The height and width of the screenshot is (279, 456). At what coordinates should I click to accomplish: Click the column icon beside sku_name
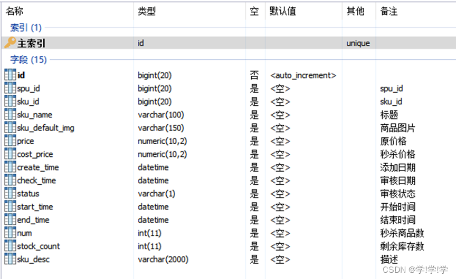click(x=10, y=114)
